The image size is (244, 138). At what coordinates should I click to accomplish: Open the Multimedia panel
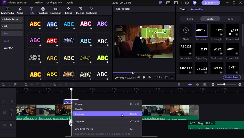[7, 11]
